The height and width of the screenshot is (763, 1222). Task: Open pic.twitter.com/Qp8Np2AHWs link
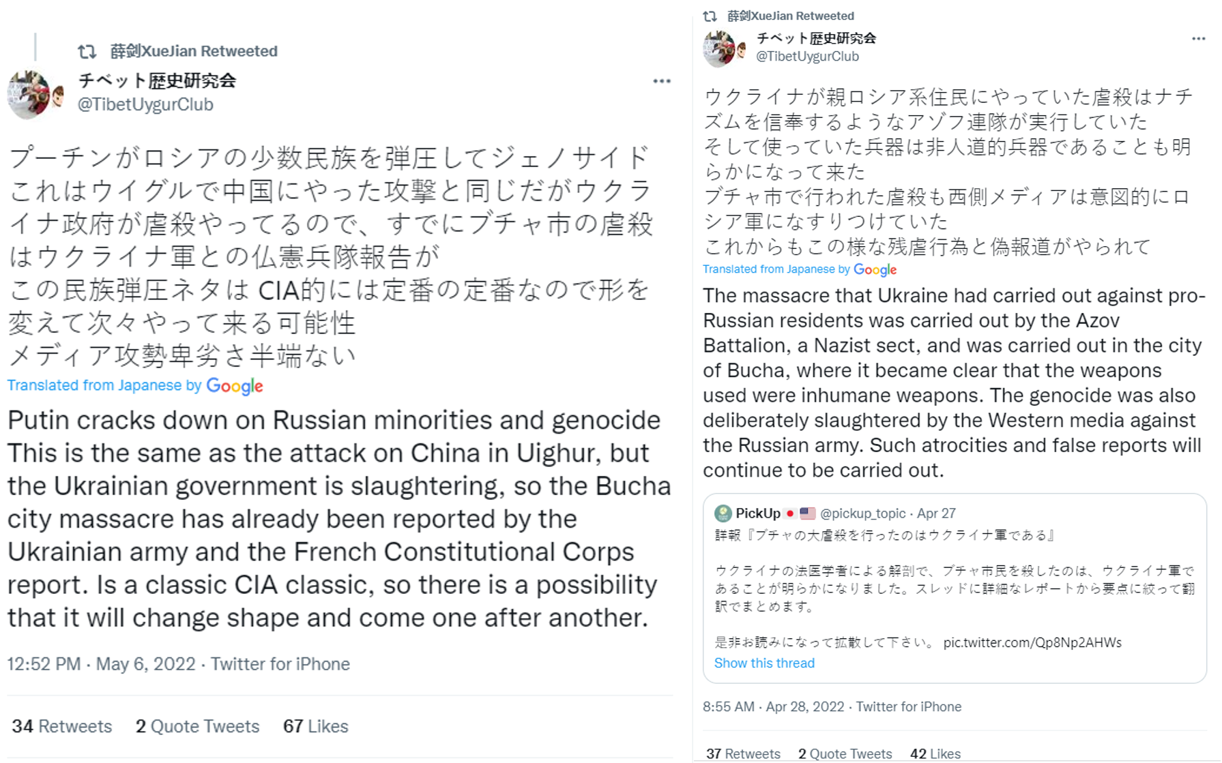click(x=1032, y=642)
